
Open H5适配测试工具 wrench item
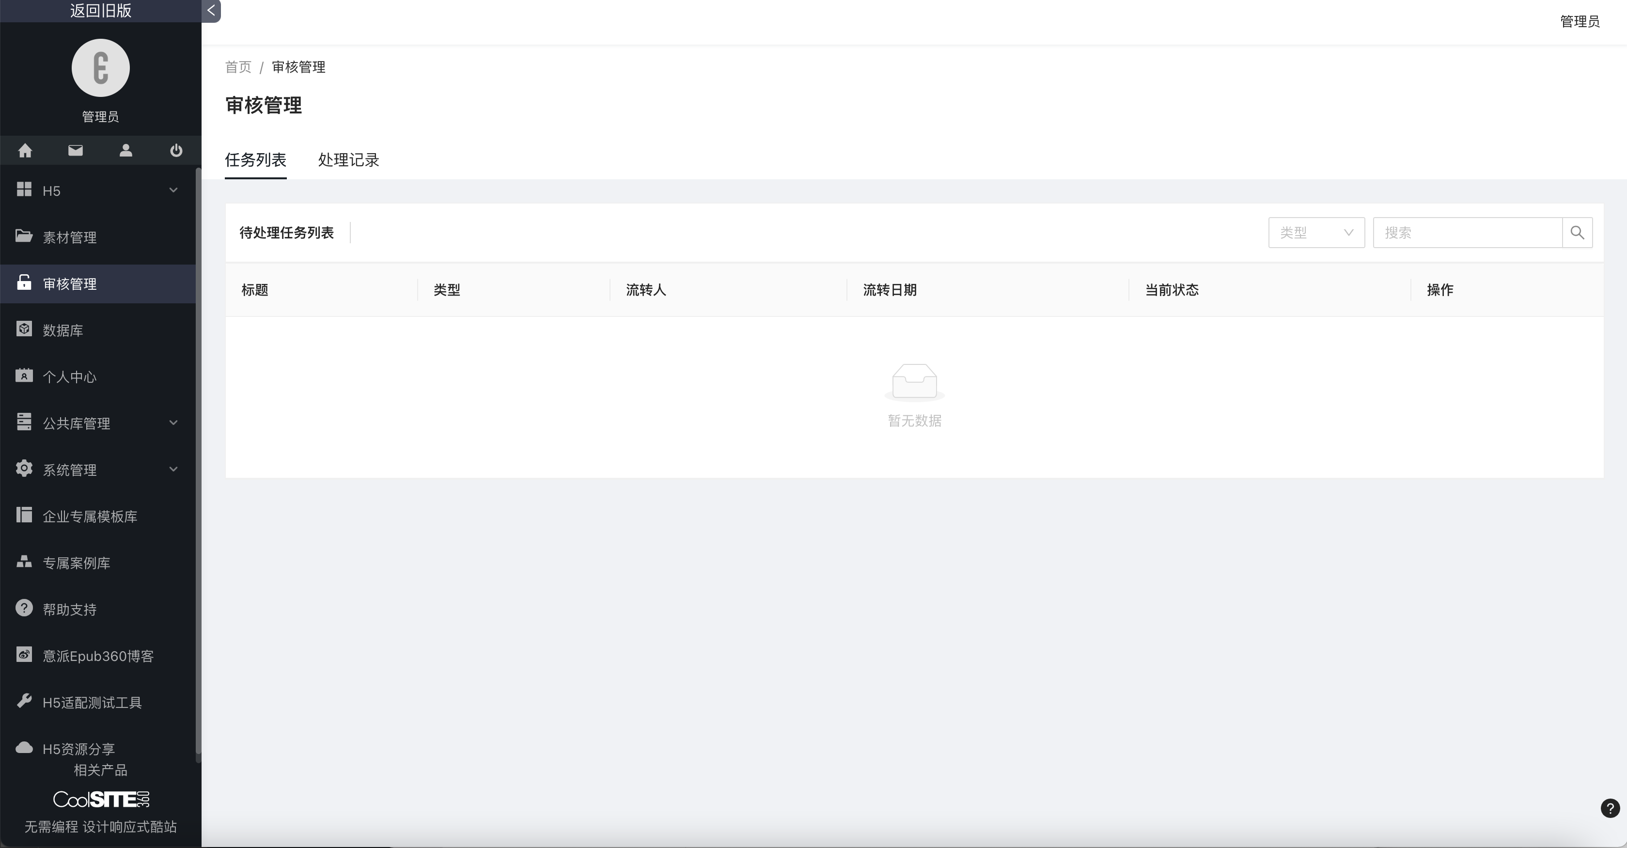click(92, 703)
